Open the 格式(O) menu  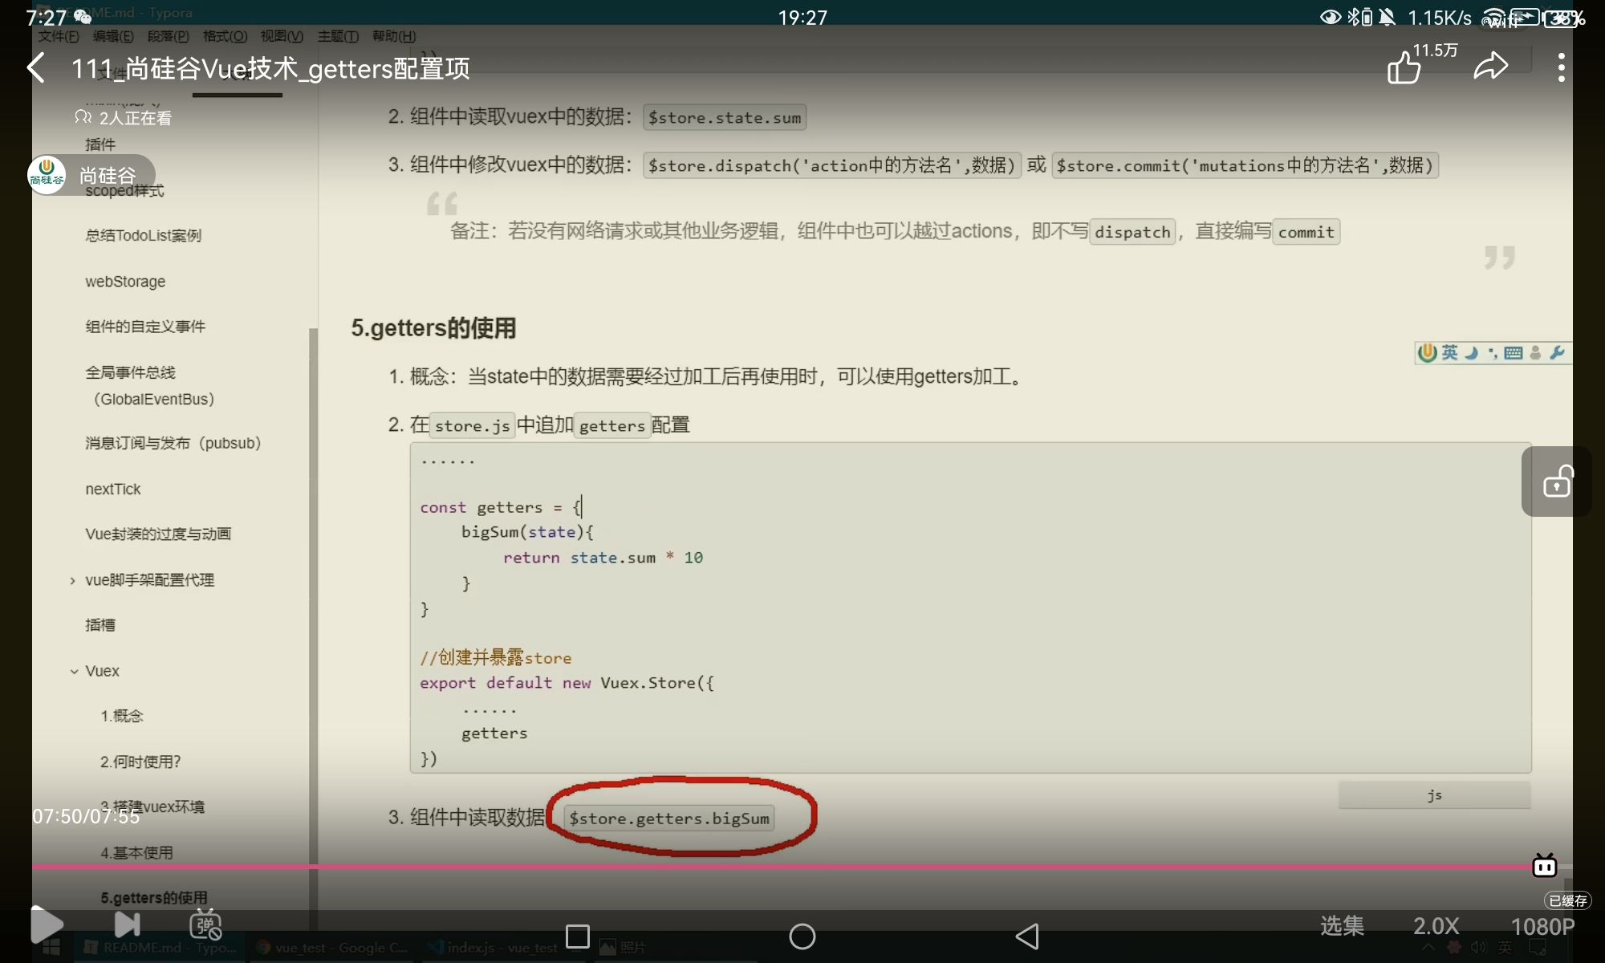225,36
